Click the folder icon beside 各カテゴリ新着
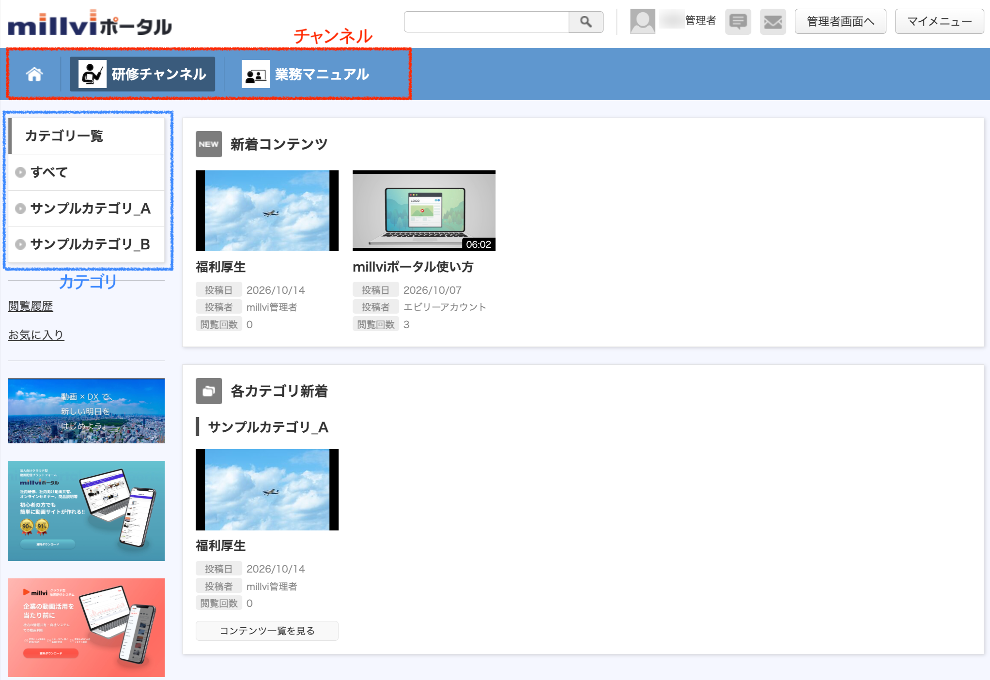 209,391
